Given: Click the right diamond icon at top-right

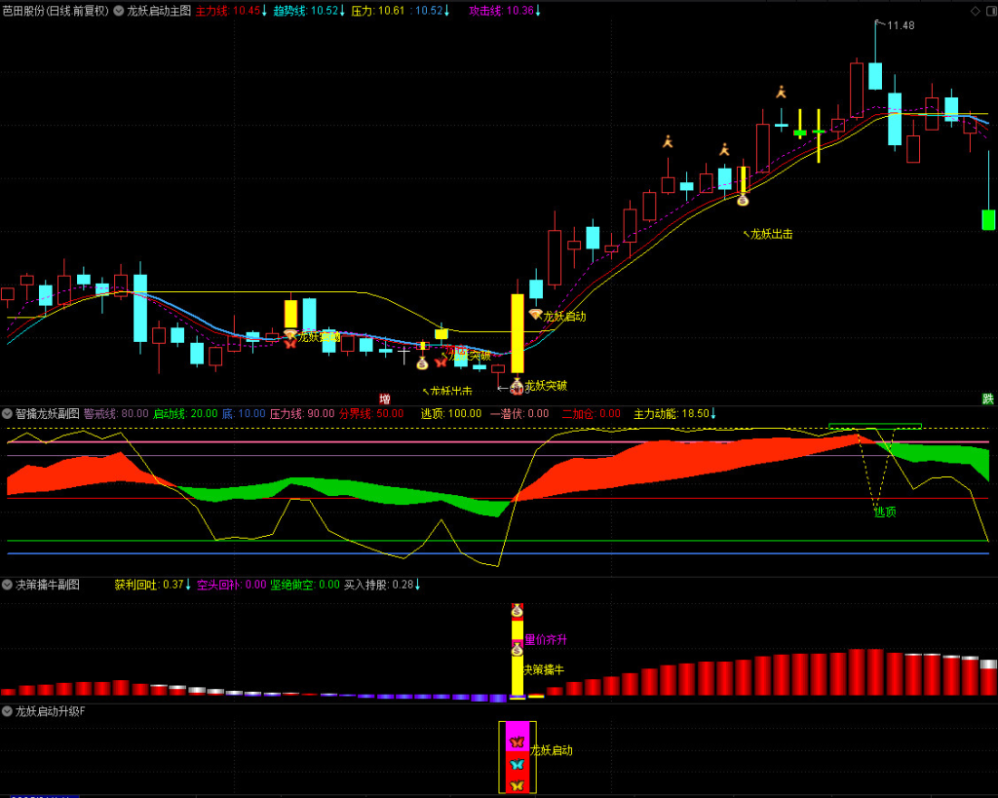Looking at the screenshot, I should pos(991,11).
